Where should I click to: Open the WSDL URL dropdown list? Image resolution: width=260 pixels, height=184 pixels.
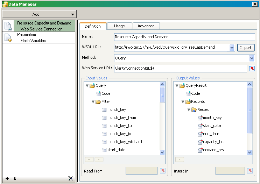(x=232, y=48)
